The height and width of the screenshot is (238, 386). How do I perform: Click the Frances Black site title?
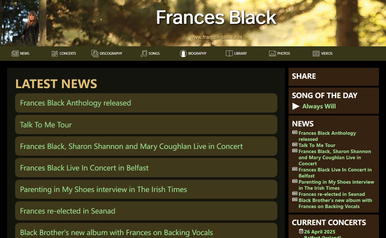click(216, 17)
